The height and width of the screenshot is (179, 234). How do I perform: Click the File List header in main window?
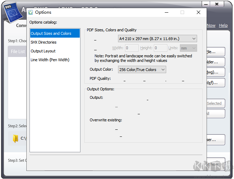17,51
